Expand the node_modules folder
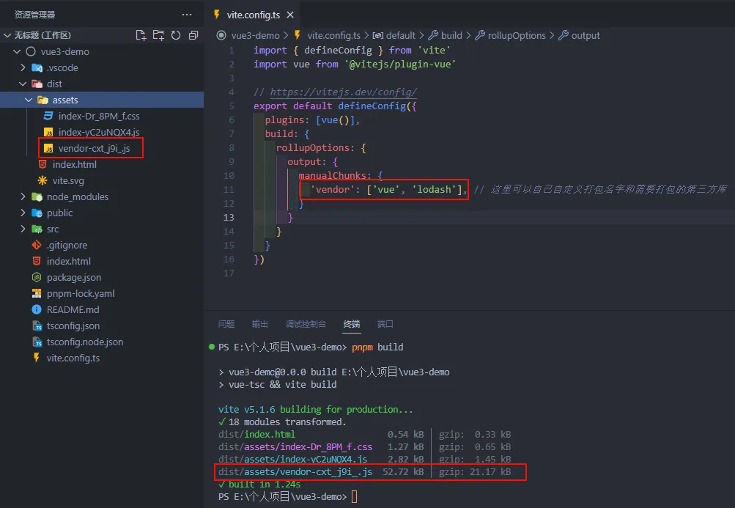The image size is (735, 508). coord(23,196)
